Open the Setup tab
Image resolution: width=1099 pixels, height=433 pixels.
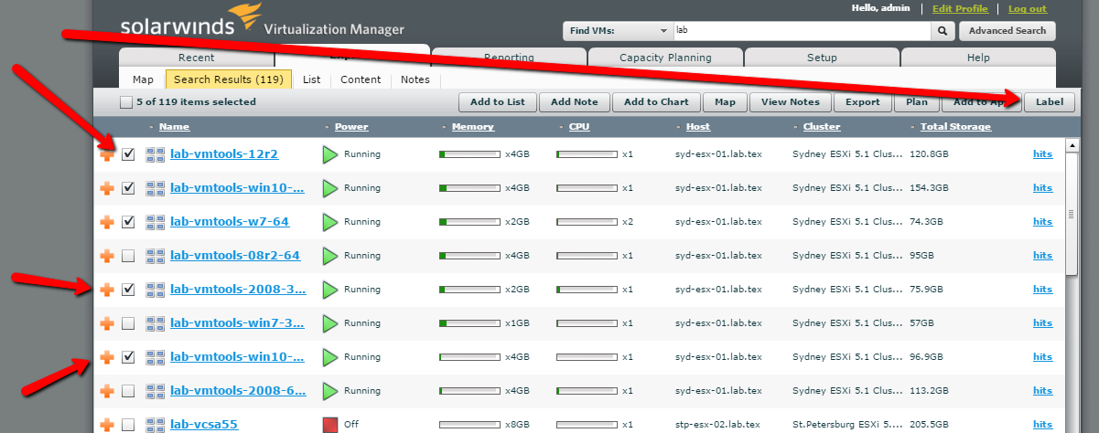[822, 58]
